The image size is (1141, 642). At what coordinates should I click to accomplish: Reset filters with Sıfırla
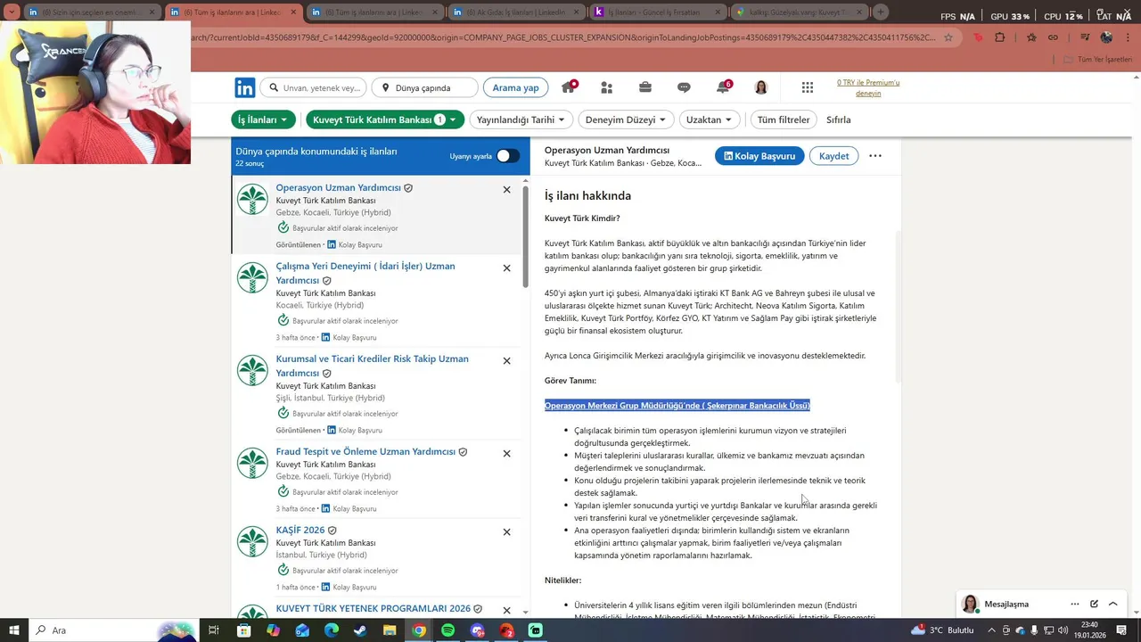click(839, 119)
